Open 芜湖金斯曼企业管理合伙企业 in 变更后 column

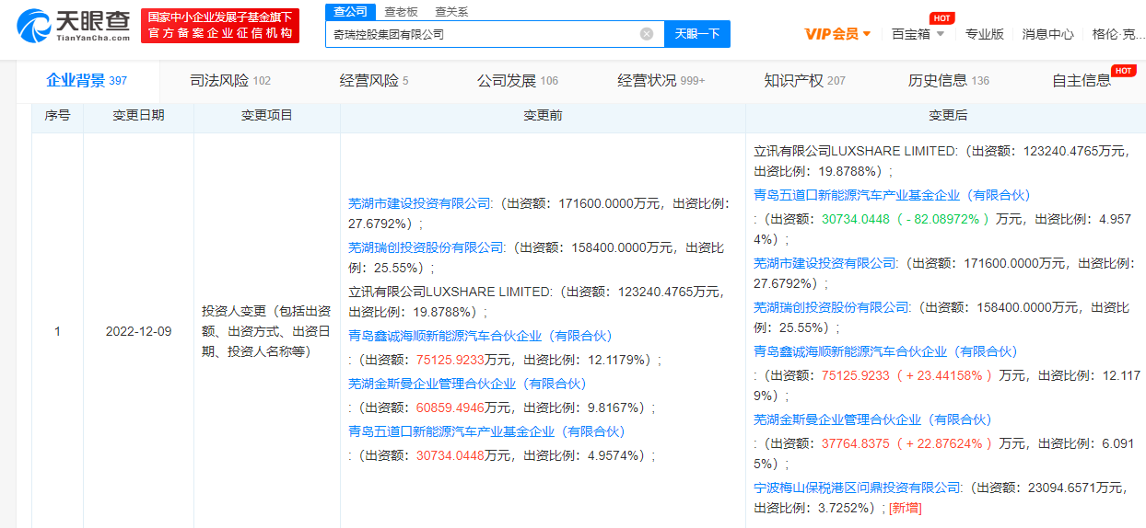pyautogui.click(x=872, y=419)
